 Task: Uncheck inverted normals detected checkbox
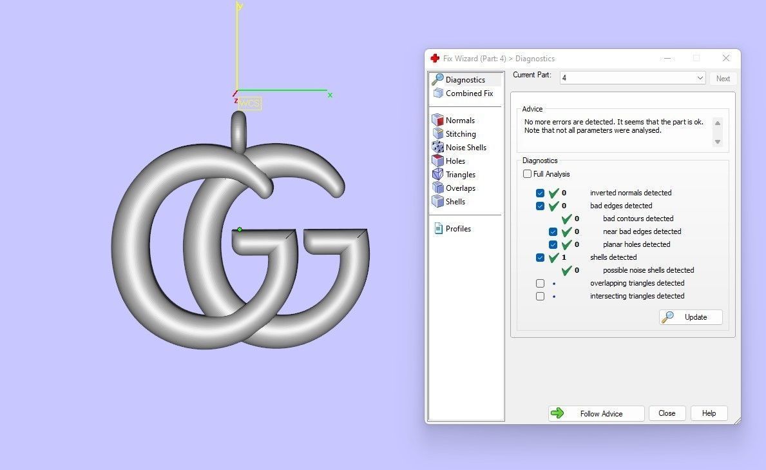point(540,193)
